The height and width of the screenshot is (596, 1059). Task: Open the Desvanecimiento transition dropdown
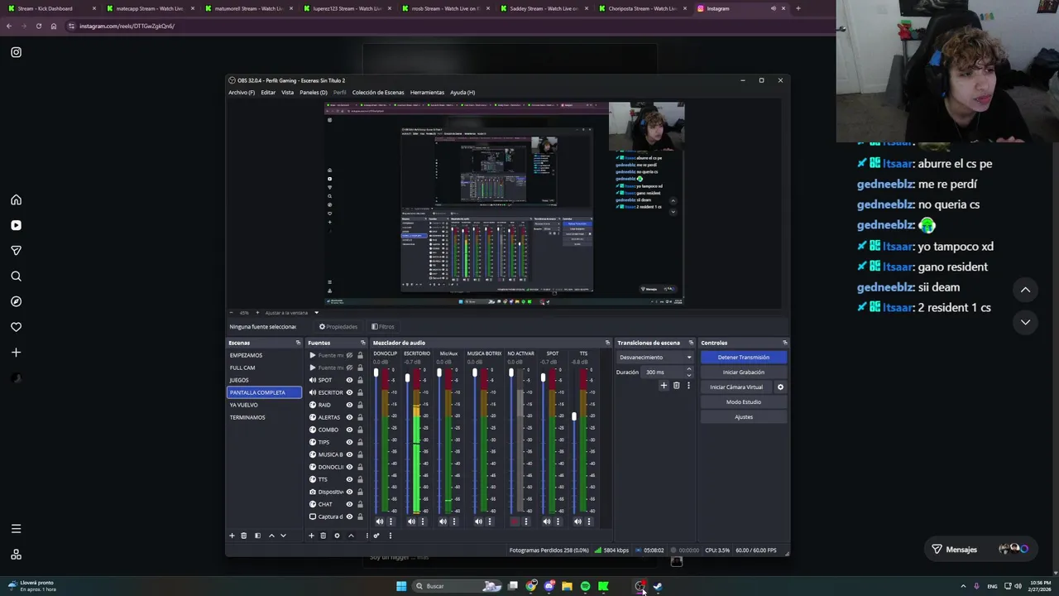tap(654, 357)
